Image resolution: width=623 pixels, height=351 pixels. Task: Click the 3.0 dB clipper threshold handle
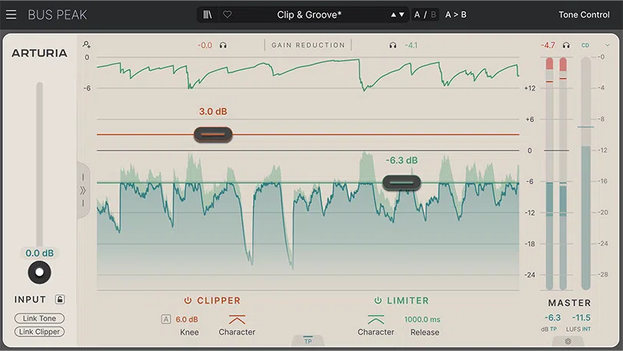pos(213,135)
